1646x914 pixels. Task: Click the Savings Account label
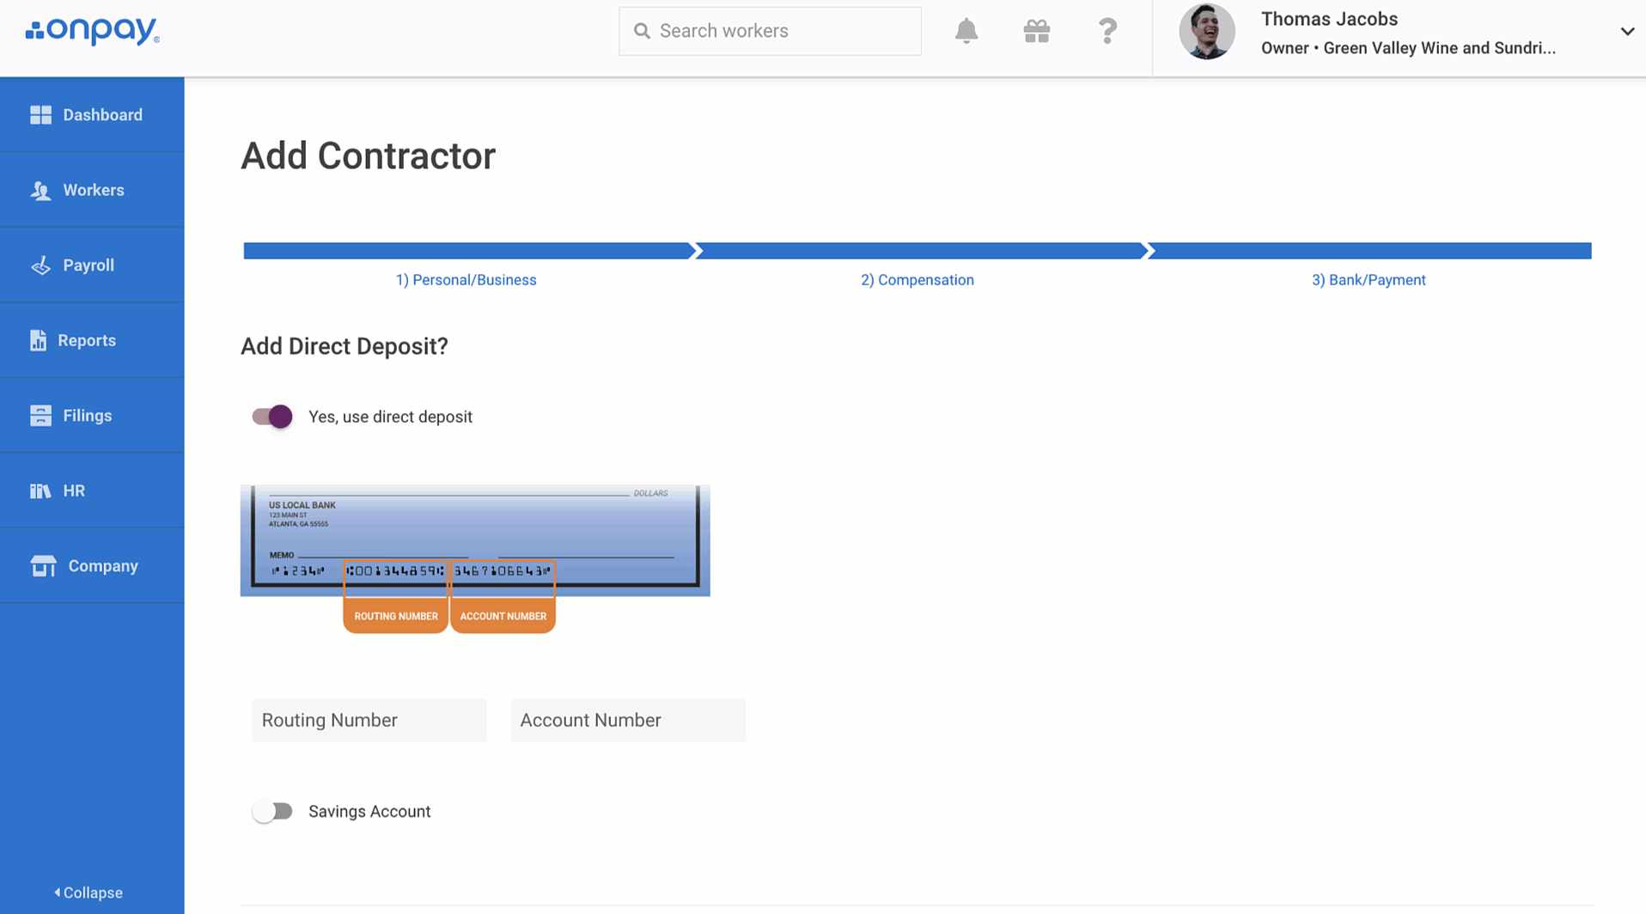click(x=369, y=811)
